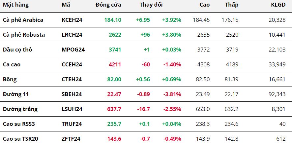The width and height of the screenshot is (292, 144).
Task: Open the Cà phê Arabica row
Action: coord(23,20)
